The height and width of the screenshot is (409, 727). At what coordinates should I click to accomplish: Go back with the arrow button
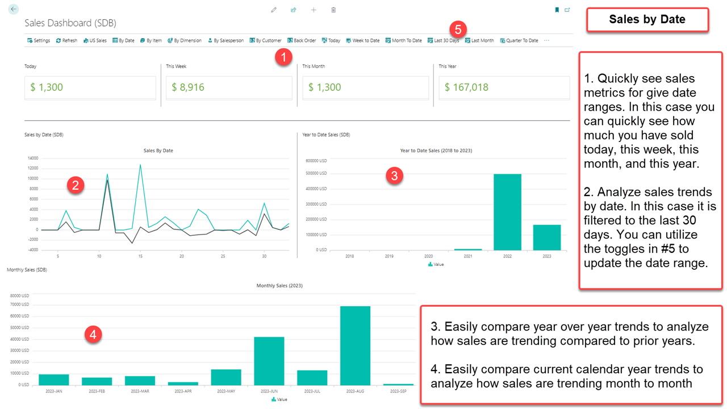pos(13,9)
